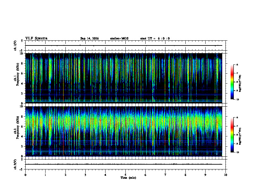Click the 5 minute tick on time axis
254x196 pixels.
[x=125, y=175]
